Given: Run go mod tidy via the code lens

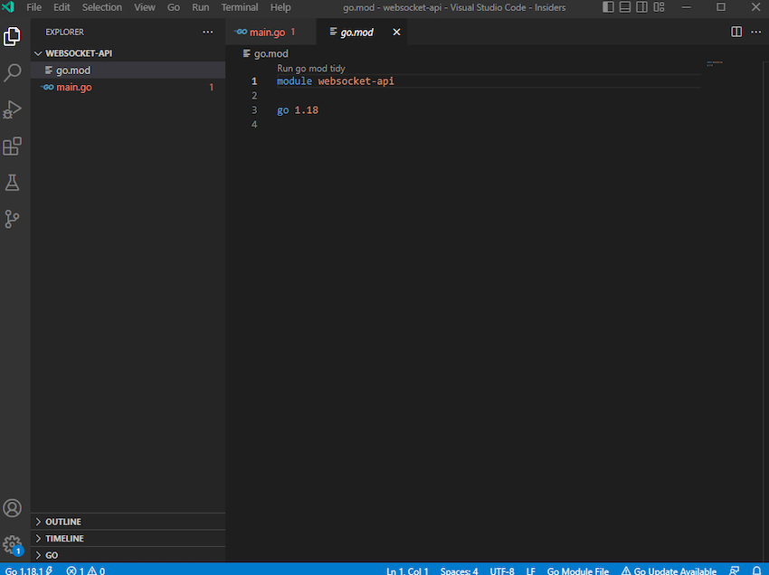Looking at the screenshot, I should click(310, 68).
